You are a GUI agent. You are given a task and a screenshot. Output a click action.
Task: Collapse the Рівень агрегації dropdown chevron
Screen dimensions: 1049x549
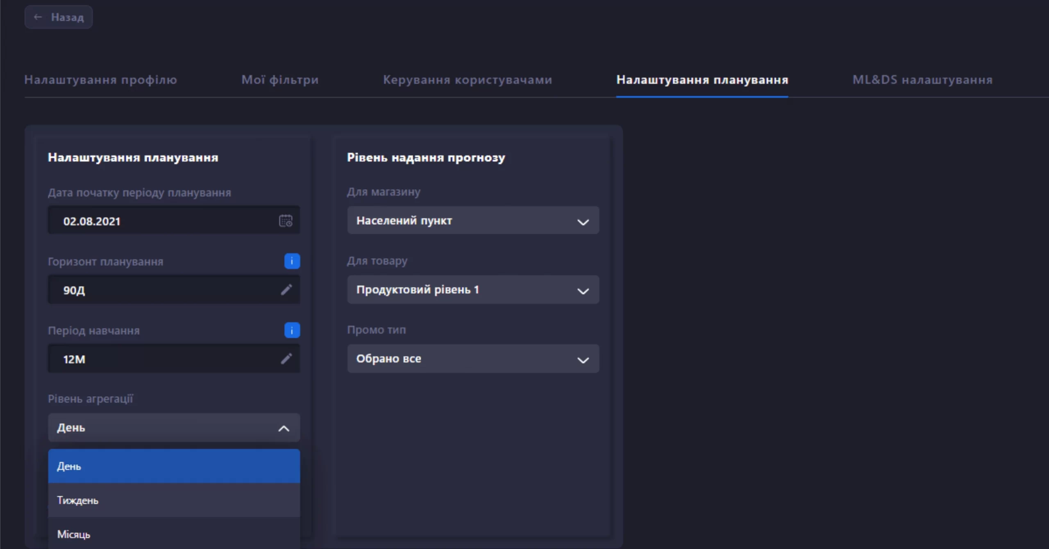(284, 428)
